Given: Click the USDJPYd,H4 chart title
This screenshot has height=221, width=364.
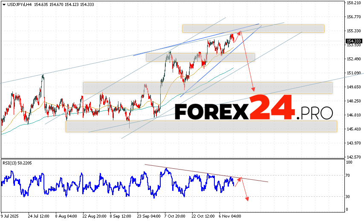Looking at the screenshot, I should coord(16,4).
